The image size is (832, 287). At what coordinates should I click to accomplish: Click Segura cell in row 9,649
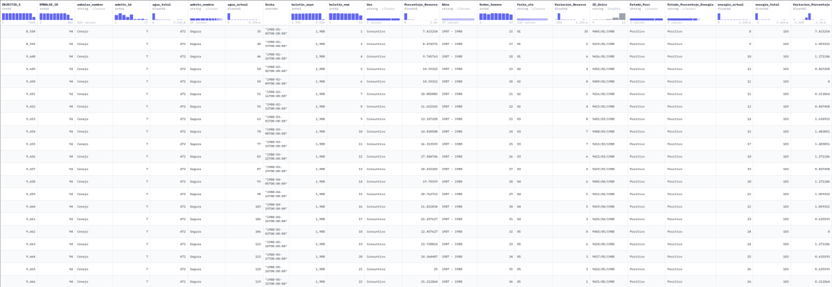tap(195, 68)
